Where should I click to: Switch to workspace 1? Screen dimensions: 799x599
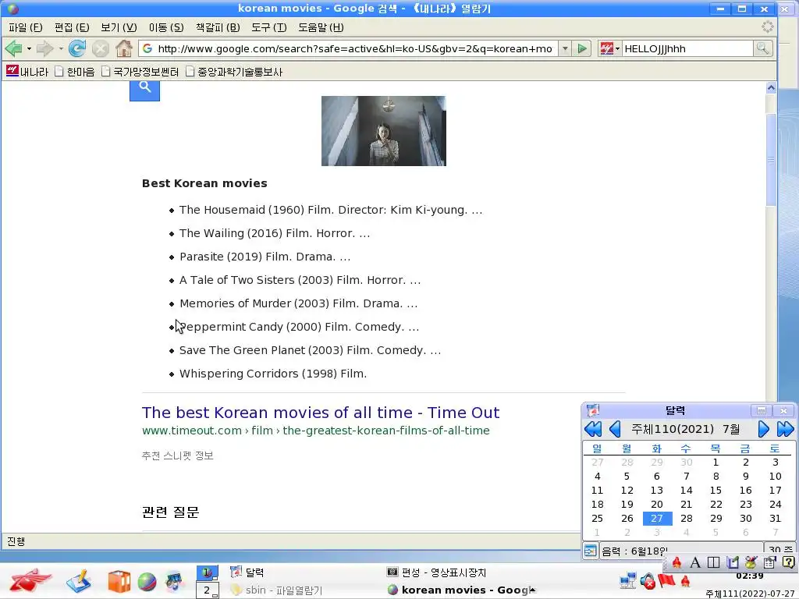[x=208, y=572]
